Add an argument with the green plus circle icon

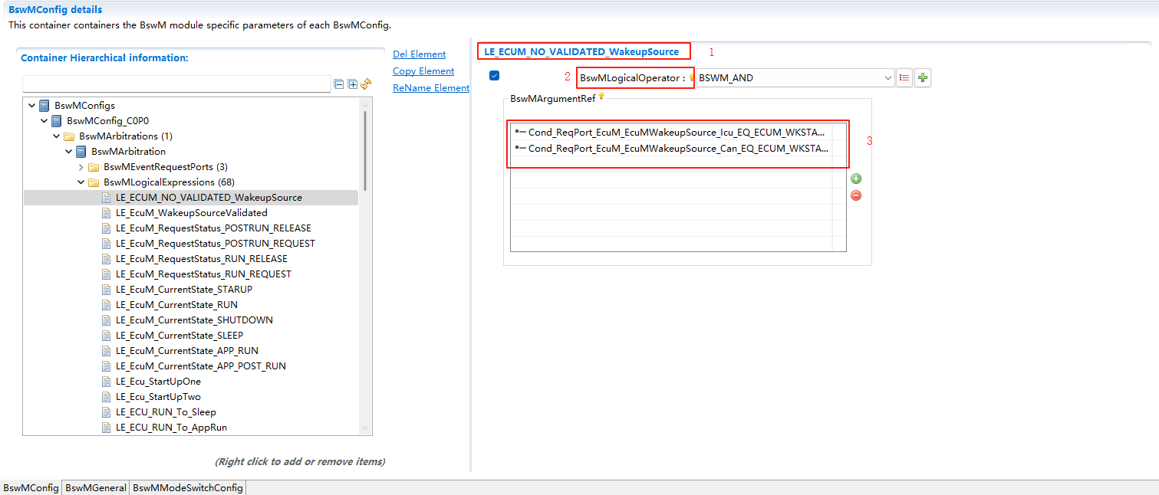tap(856, 179)
